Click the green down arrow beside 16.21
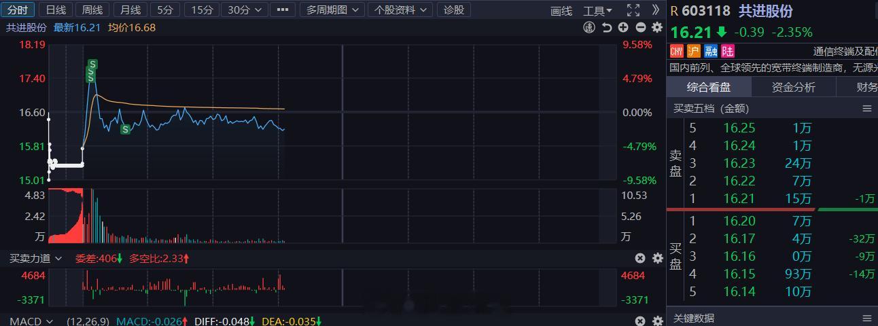Viewport: 878px width, 326px height. (721, 32)
